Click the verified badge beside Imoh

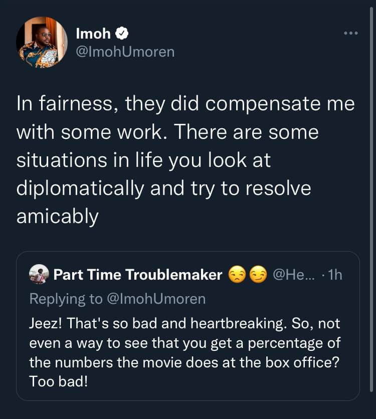(x=123, y=34)
